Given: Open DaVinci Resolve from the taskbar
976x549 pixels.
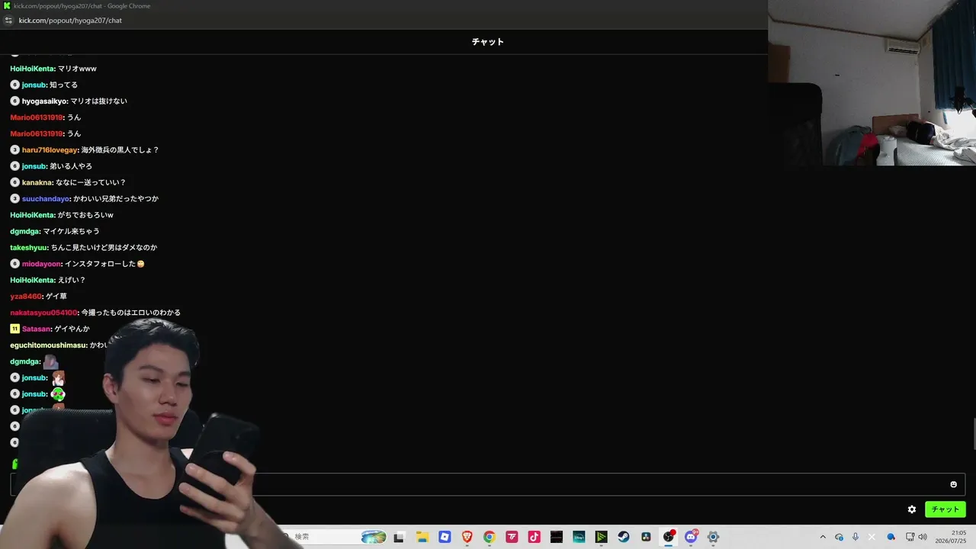Looking at the screenshot, I should (646, 537).
